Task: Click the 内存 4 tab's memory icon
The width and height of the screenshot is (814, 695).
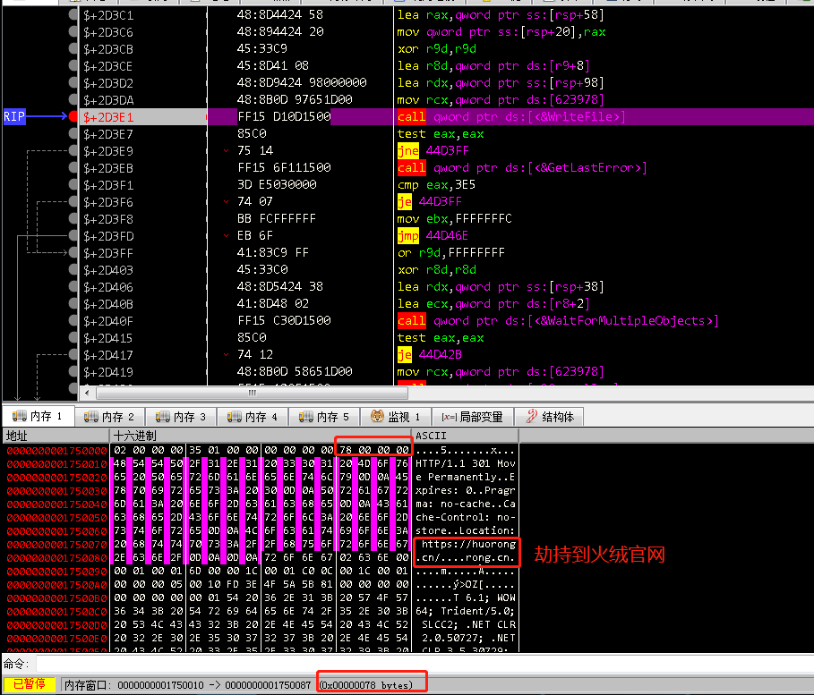Action: [236, 417]
